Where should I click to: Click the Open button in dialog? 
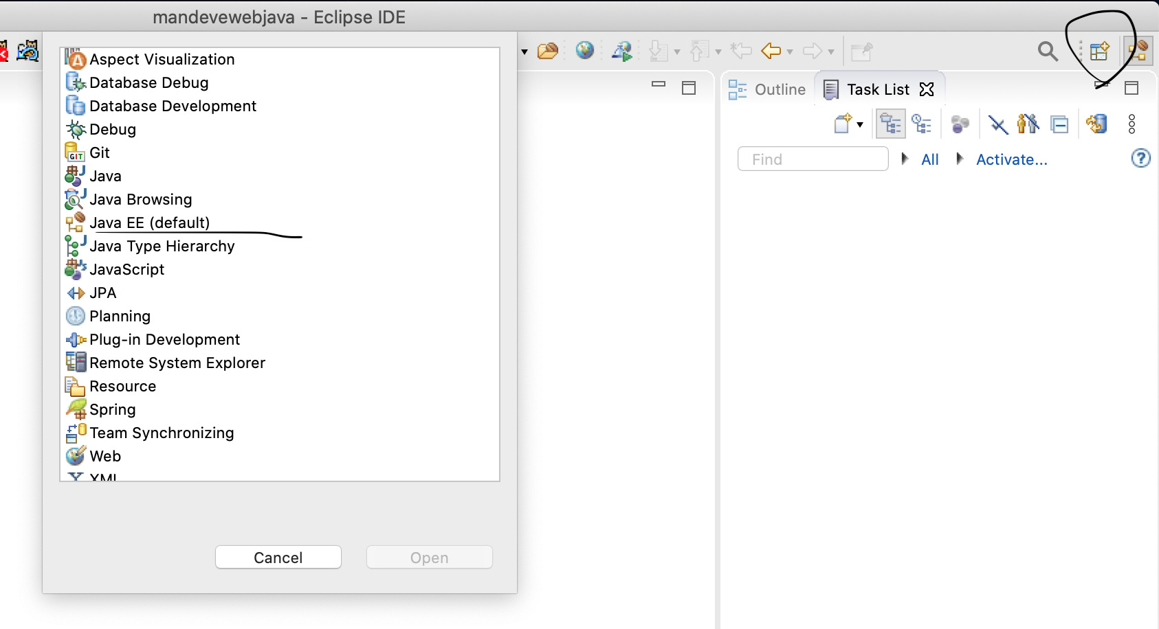tap(430, 558)
